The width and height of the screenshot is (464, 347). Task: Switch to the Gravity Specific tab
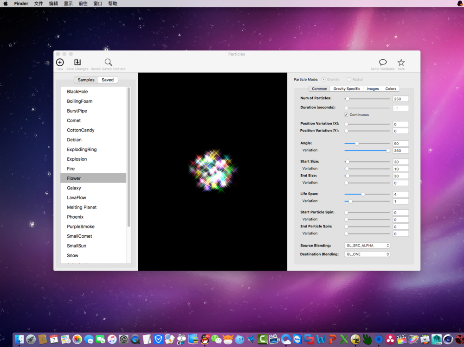point(347,89)
